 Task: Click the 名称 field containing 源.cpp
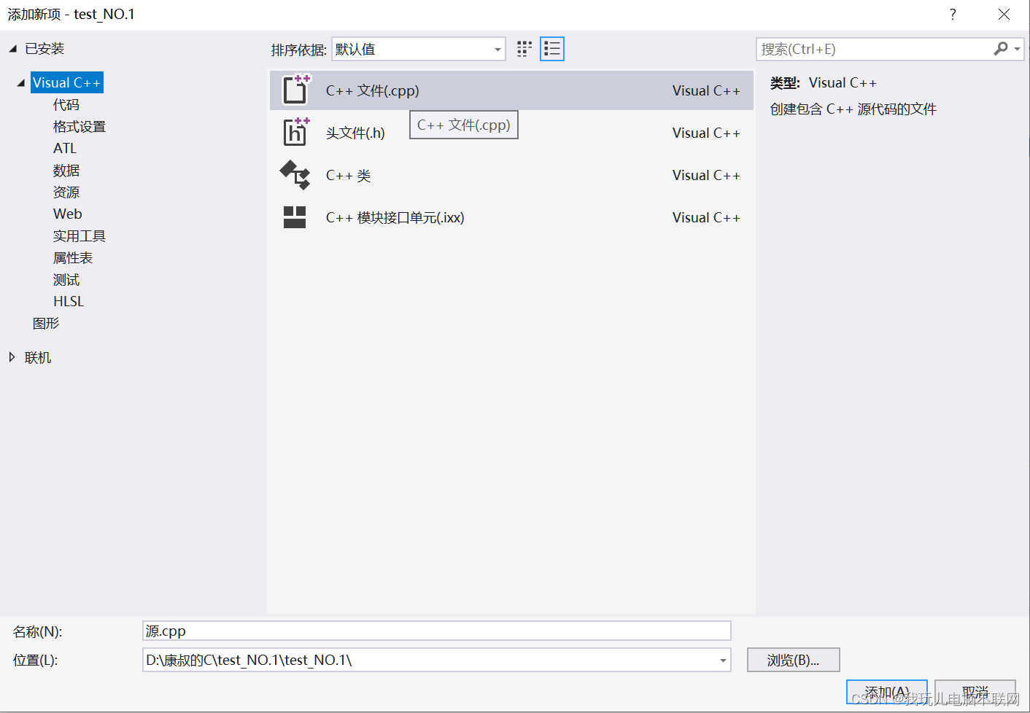(437, 631)
